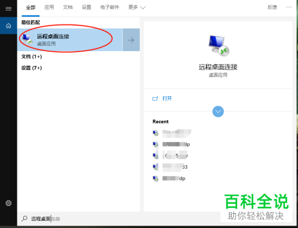Screen dimensions: 298x228
Task: Click the large Remote Desktop icon in preview
Action: [x=218, y=46]
